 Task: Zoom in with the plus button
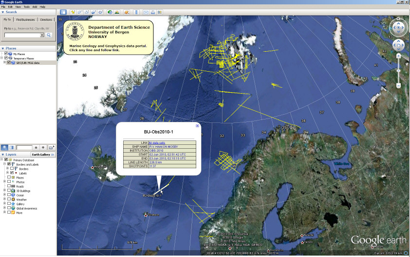point(398,56)
